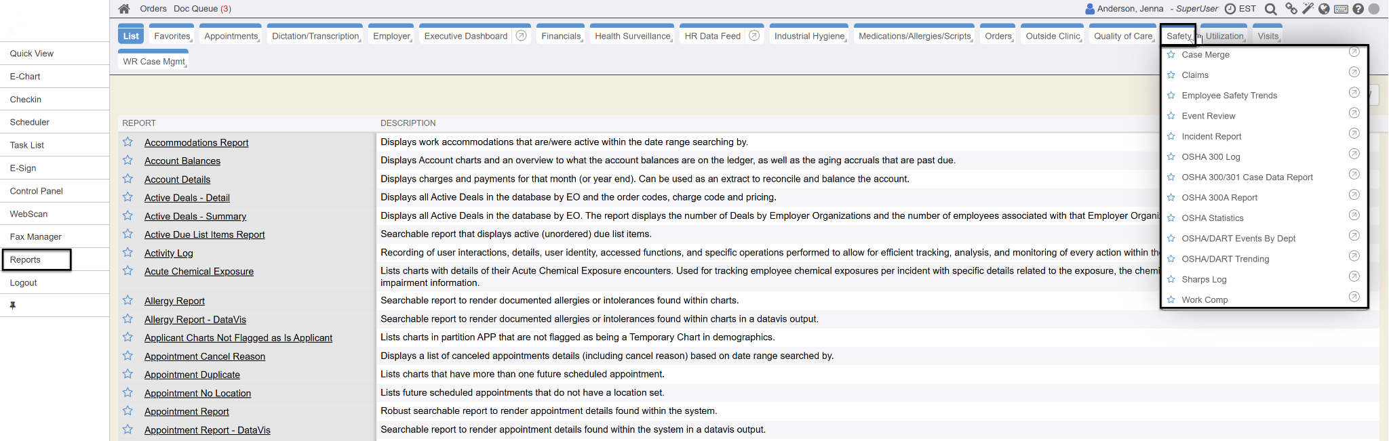Click the keyboard icon in header
The width and height of the screenshot is (1389, 441).
[x=1341, y=9]
